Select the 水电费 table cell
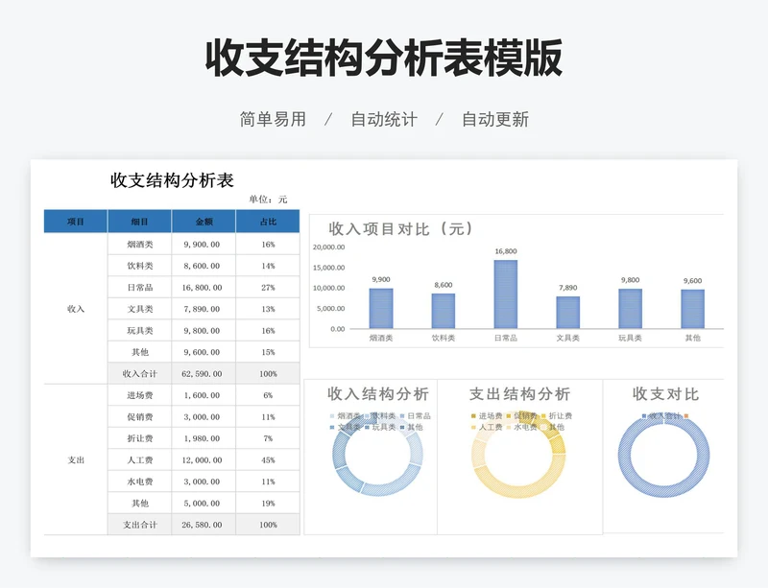 pyautogui.click(x=139, y=482)
